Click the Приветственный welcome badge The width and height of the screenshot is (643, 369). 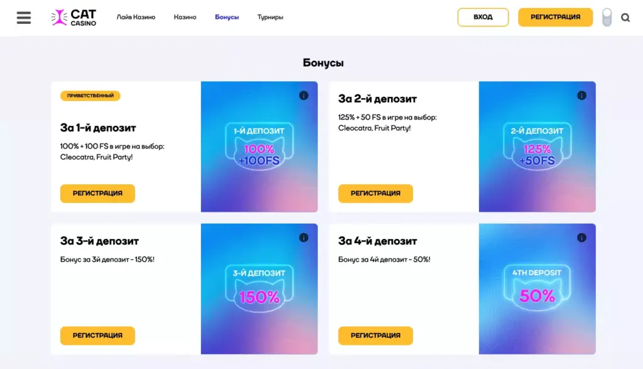90,96
